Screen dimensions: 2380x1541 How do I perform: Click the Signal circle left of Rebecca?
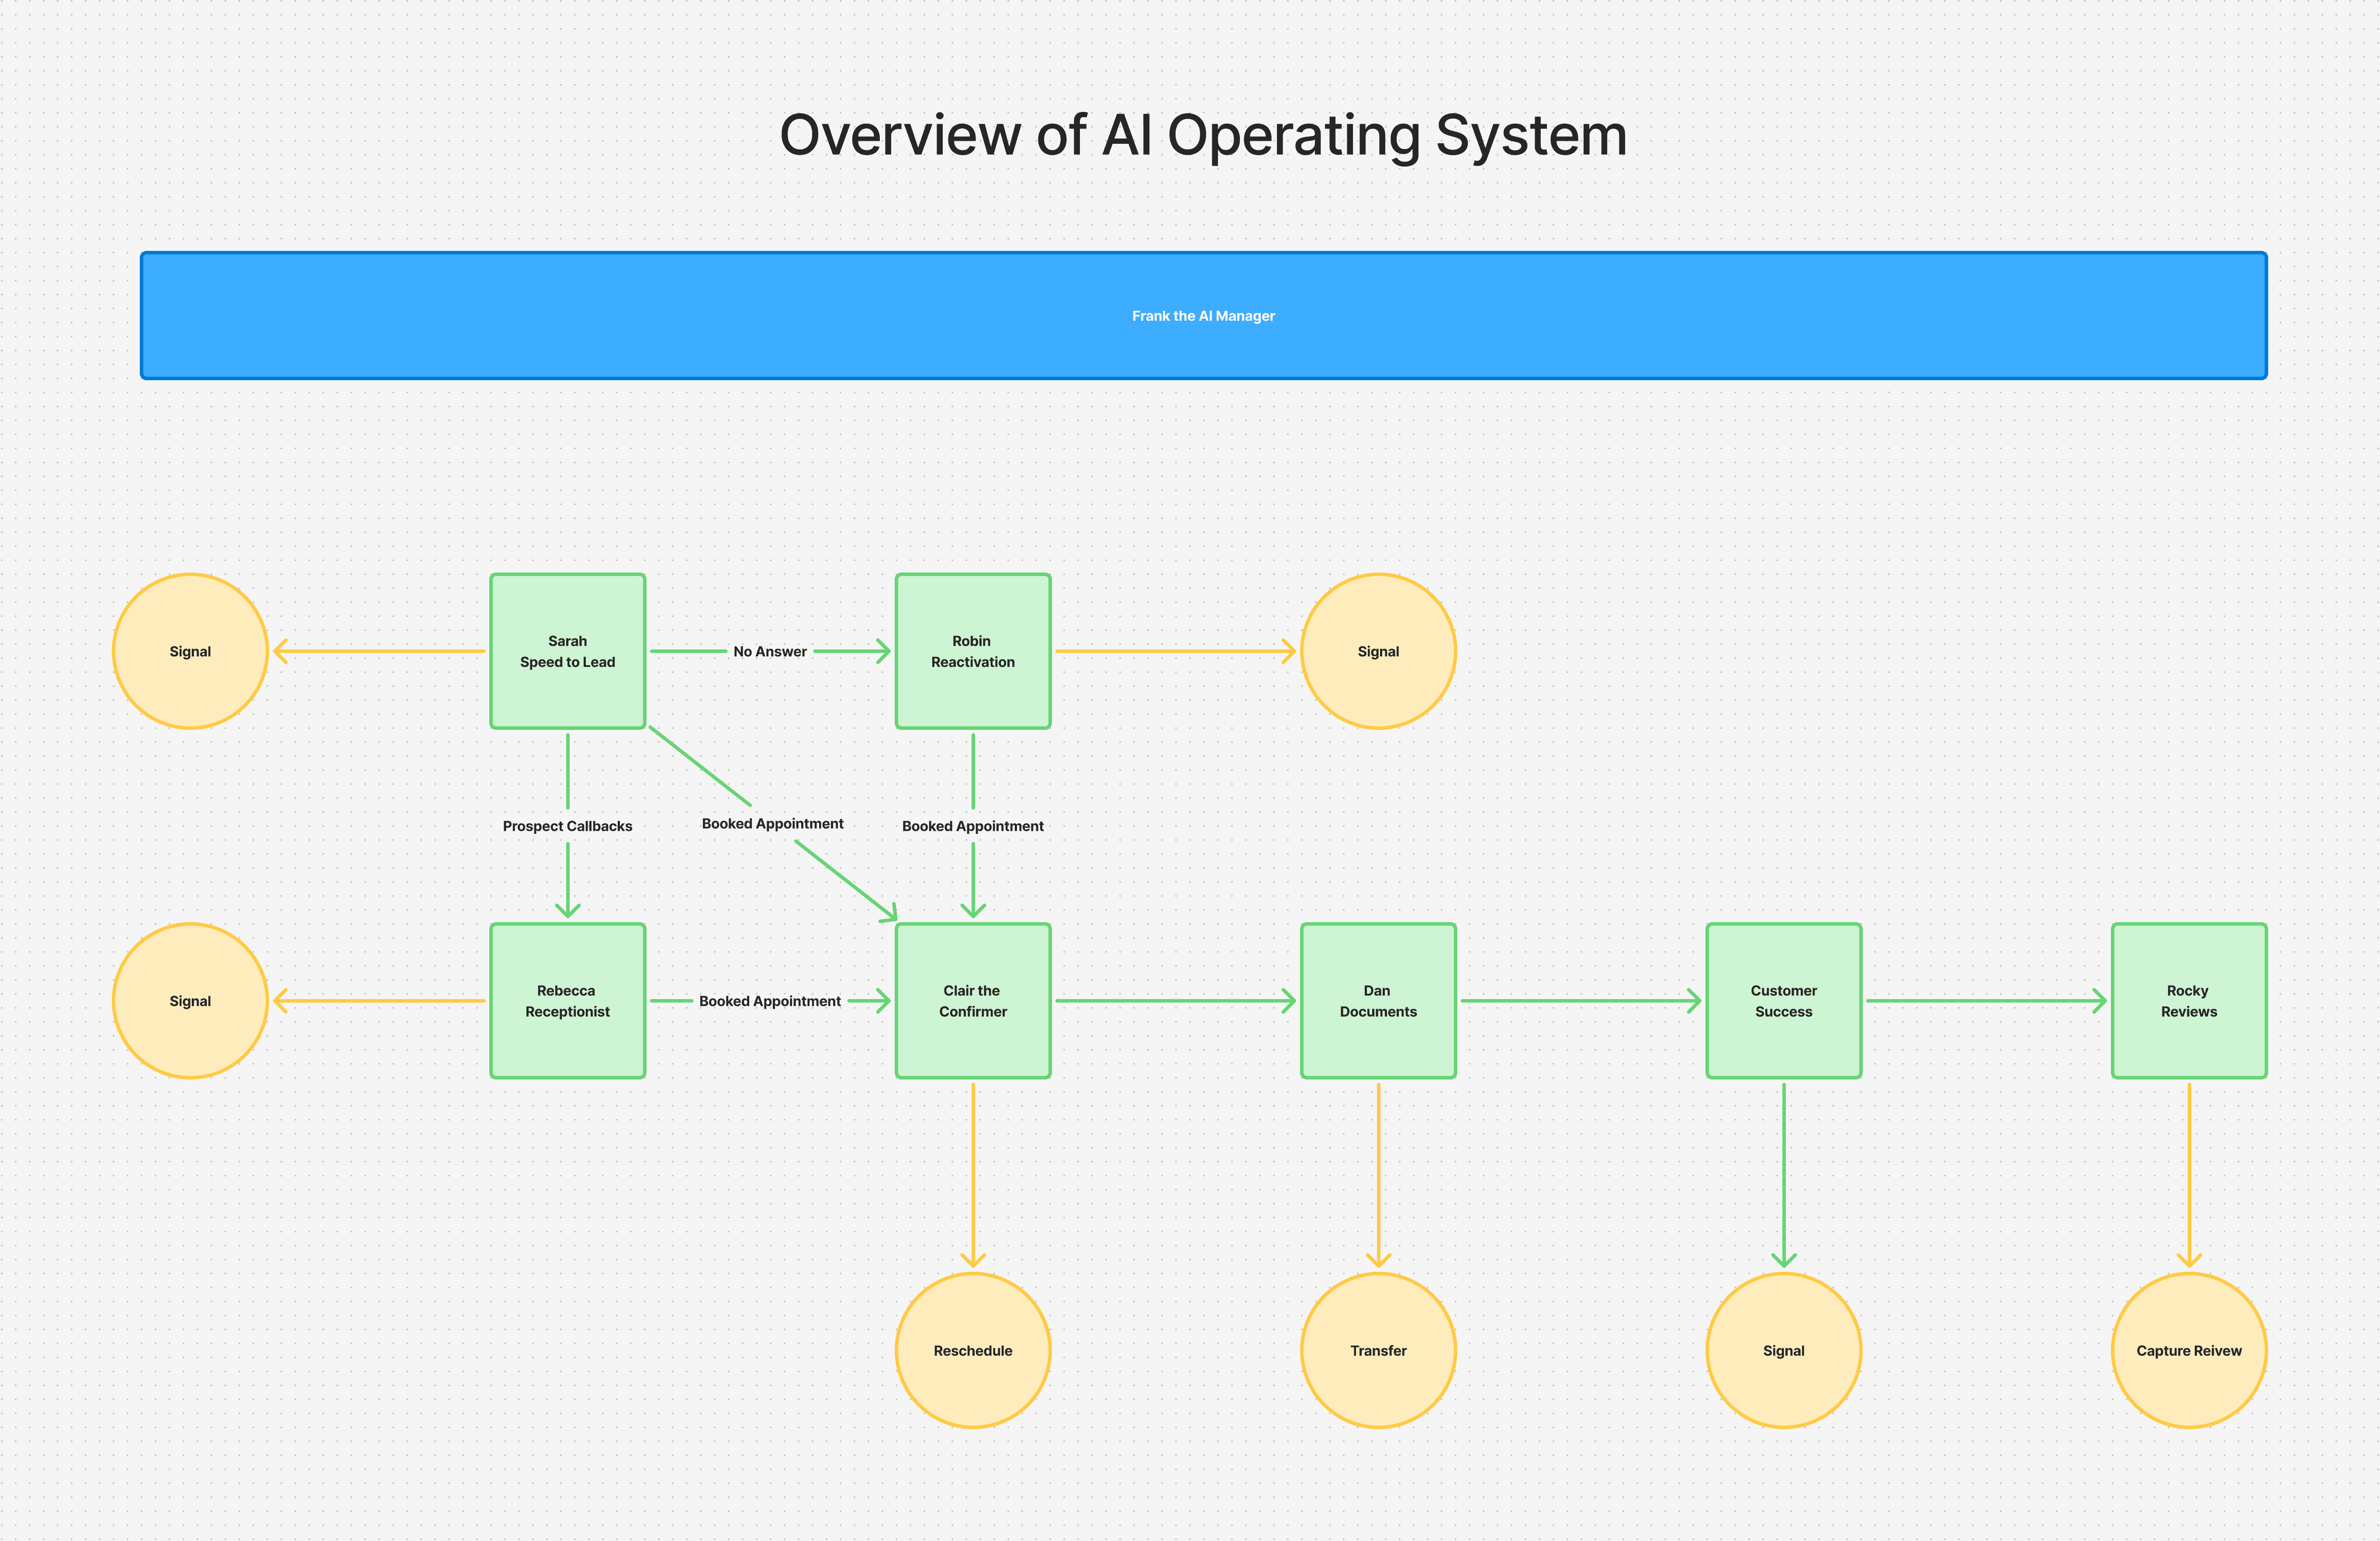190,1001
